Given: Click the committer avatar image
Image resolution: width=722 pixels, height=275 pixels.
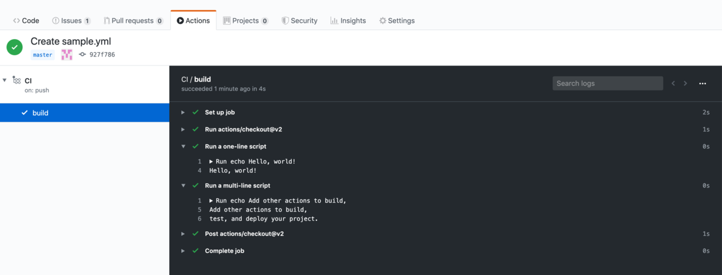Looking at the screenshot, I should point(67,55).
